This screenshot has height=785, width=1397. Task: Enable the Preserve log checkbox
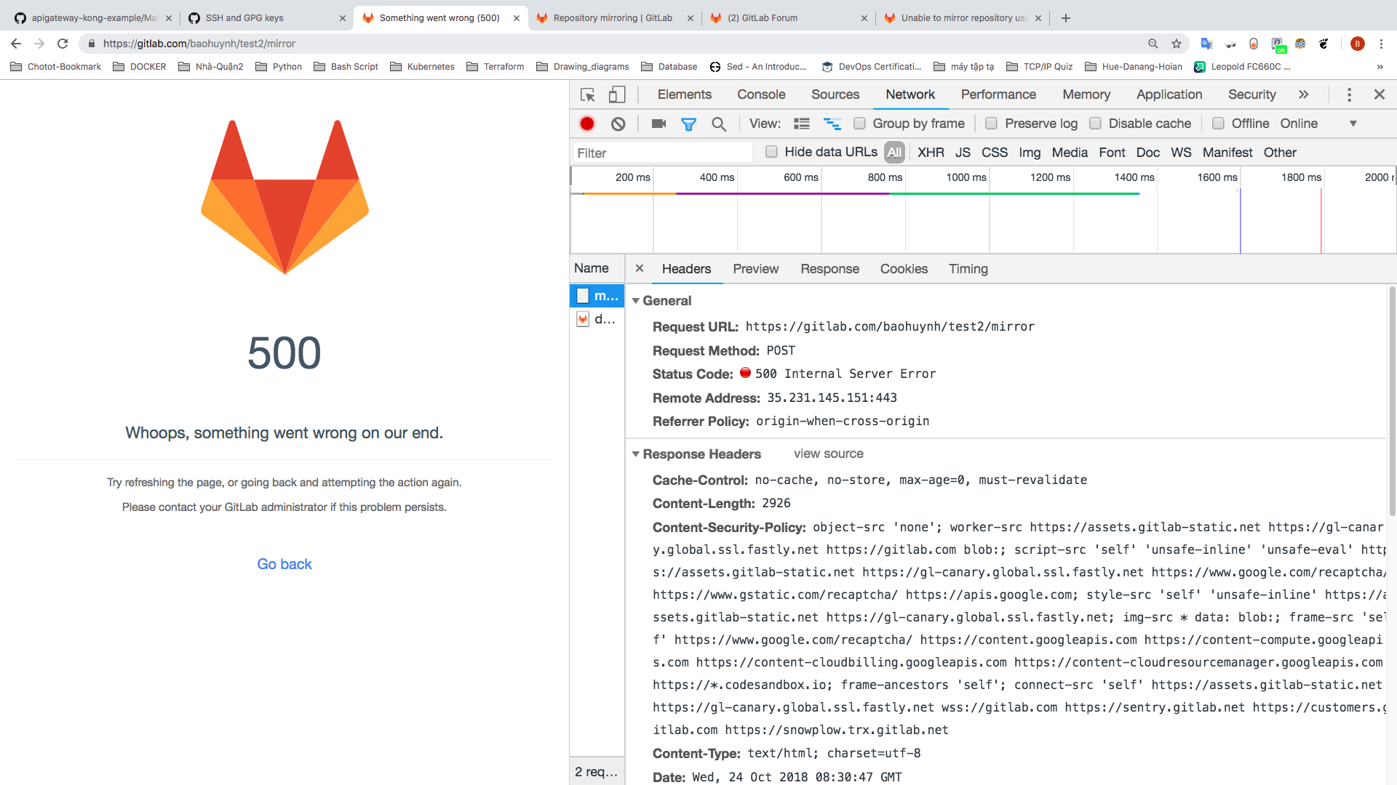tap(991, 124)
